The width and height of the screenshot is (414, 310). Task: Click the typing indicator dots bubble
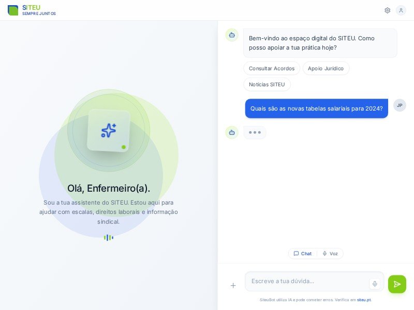point(255,132)
